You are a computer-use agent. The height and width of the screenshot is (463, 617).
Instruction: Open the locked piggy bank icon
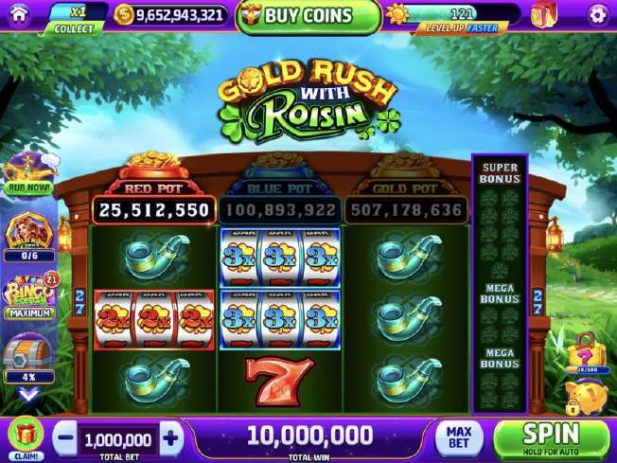[585, 397]
